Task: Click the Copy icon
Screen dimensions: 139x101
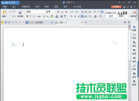Action: 10,16
